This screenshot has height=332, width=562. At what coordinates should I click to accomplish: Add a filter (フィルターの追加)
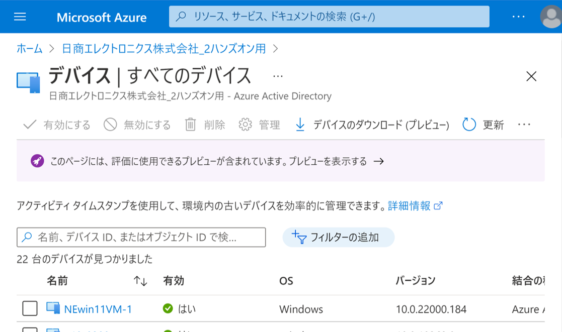pyautogui.click(x=338, y=237)
